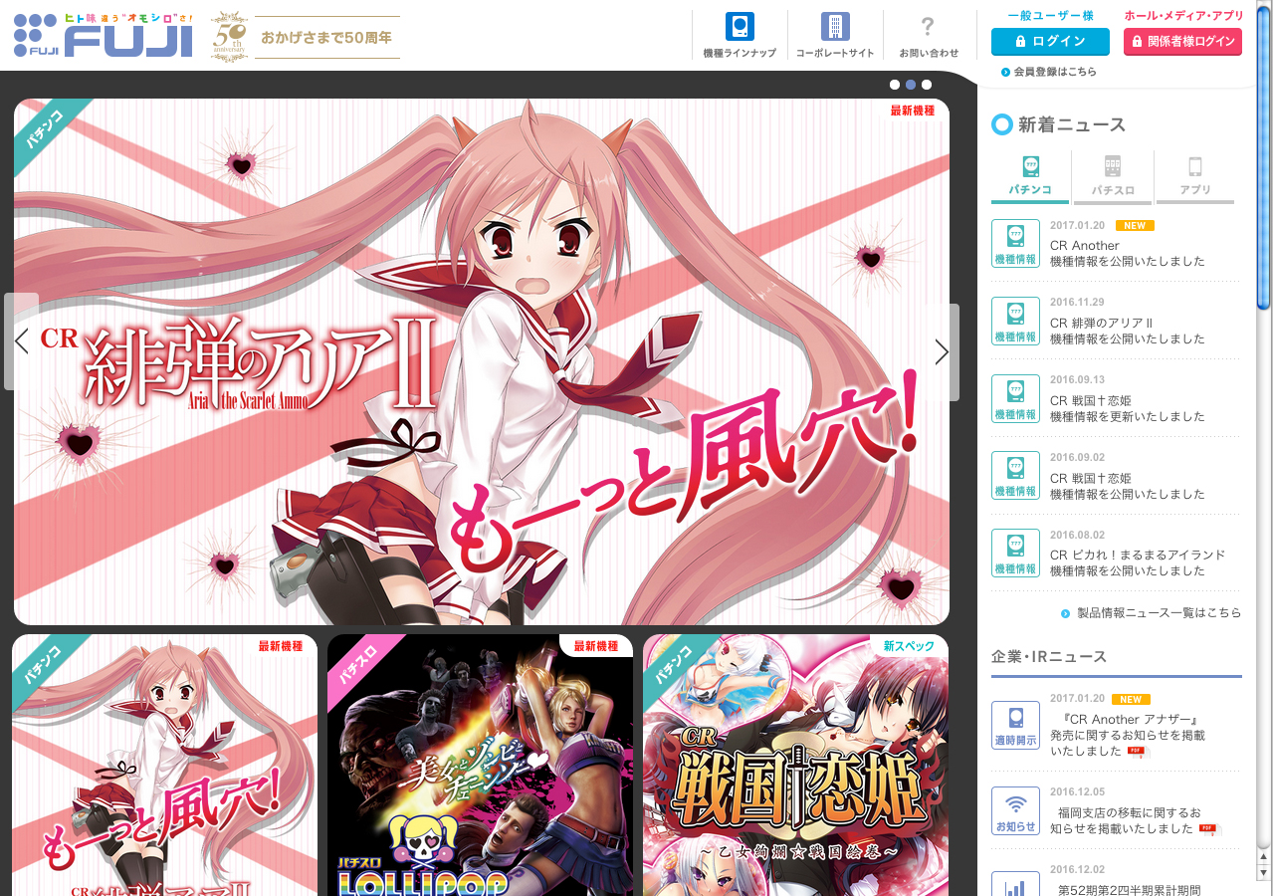Switch to the パチスロ news tab

pos(1113,177)
